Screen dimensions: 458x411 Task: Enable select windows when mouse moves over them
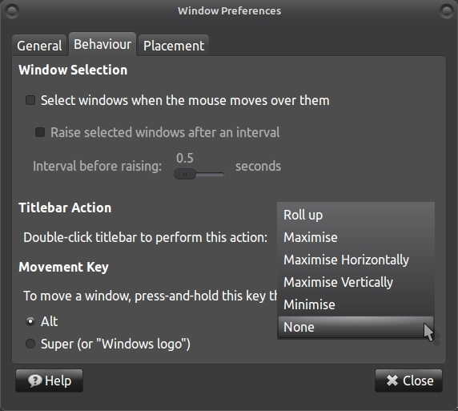click(30, 100)
